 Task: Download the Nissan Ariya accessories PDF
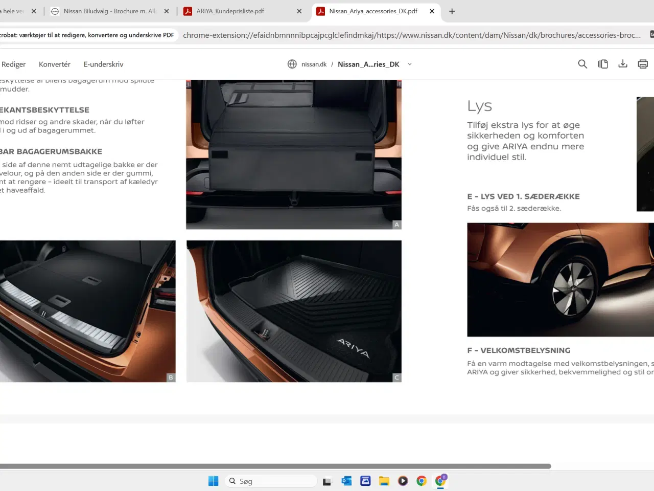pos(623,63)
